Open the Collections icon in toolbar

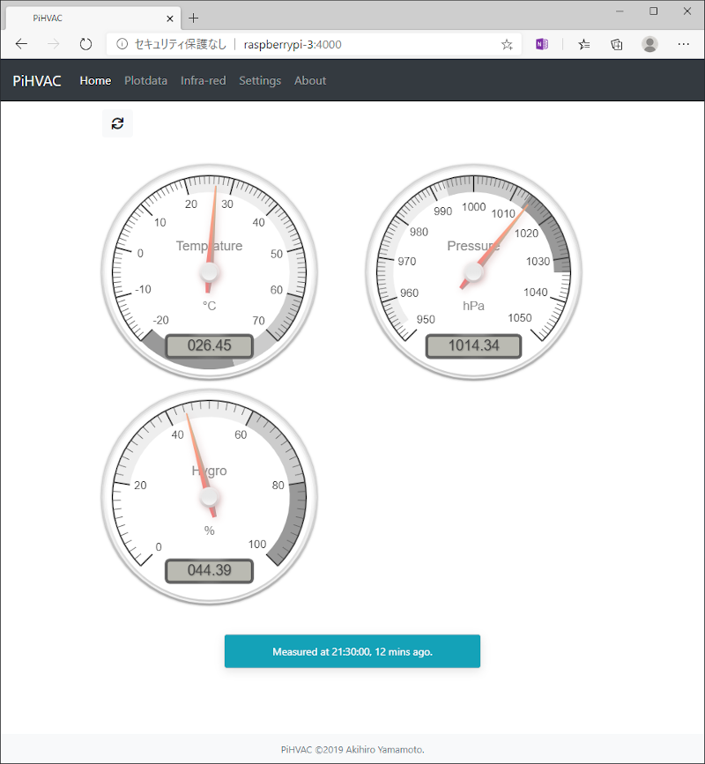[617, 44]
